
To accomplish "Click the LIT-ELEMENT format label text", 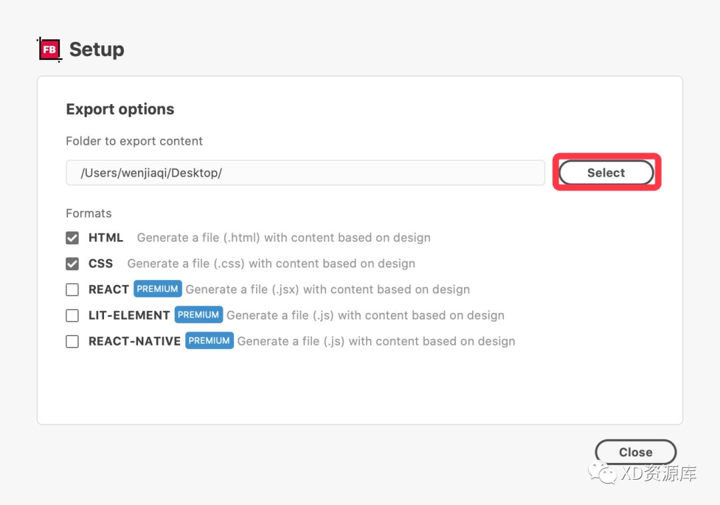I will pos(129,316).
